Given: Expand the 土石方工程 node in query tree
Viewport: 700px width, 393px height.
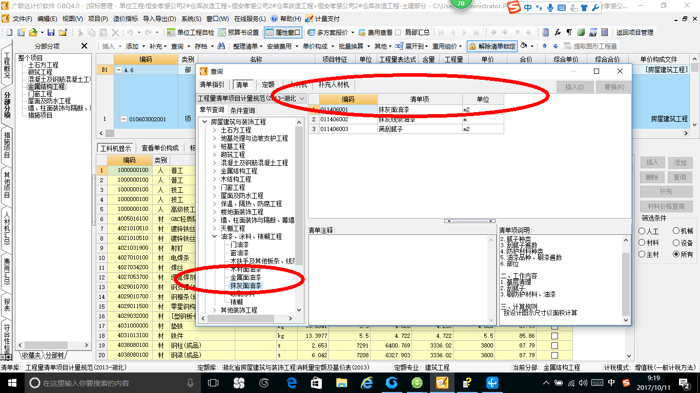Looking at the screenshot, I should pos(215,130).
